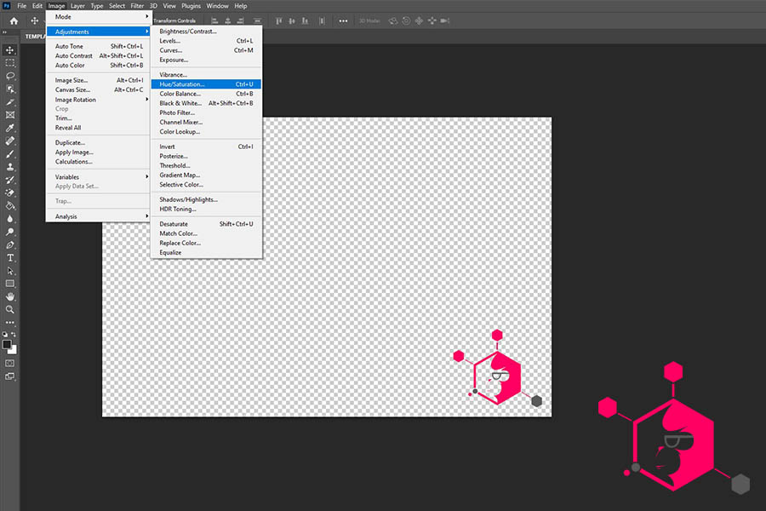Open the Filter menu

(x=137, y=6)
